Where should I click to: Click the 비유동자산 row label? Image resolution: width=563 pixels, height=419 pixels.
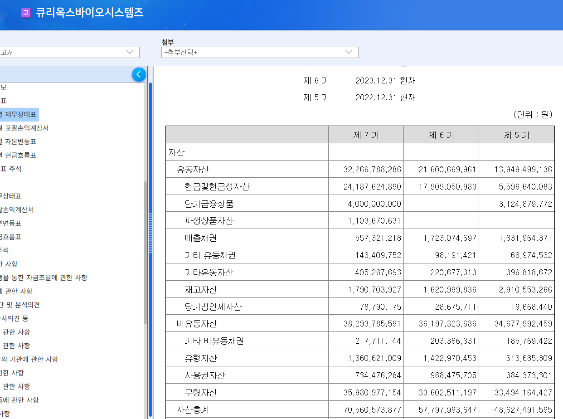pyautogui.click(x=197, y=324)
